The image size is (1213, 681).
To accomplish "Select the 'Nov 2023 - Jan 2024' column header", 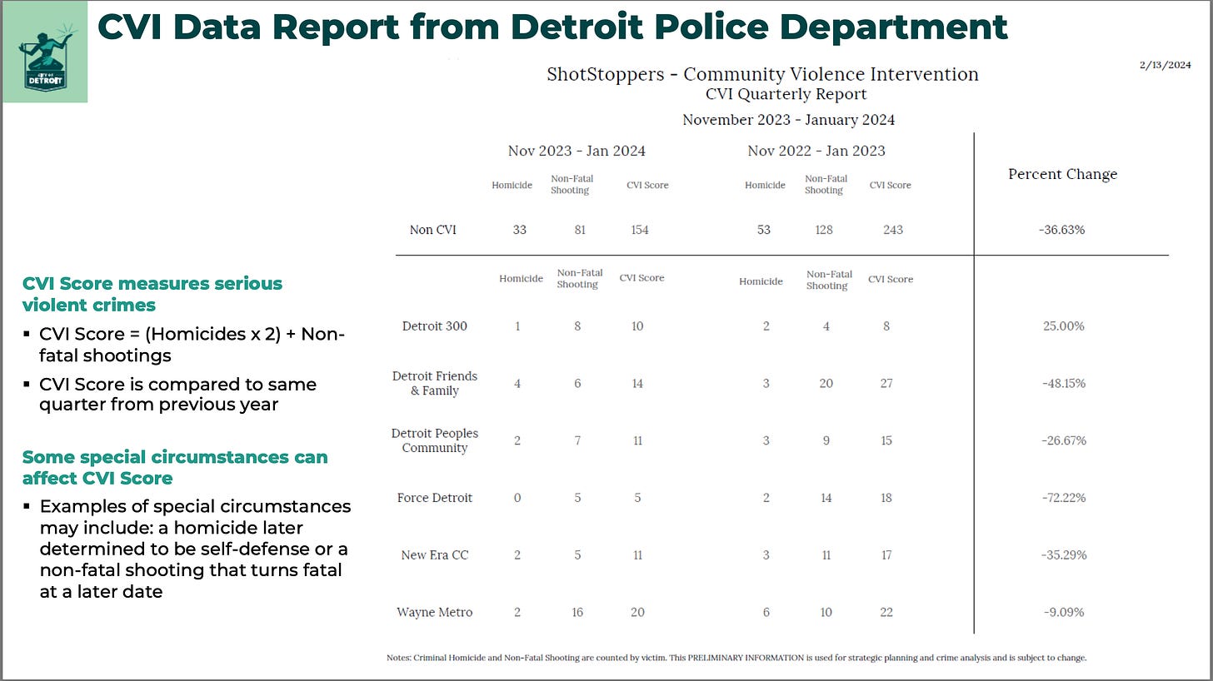I will click(x=577, y=151).
